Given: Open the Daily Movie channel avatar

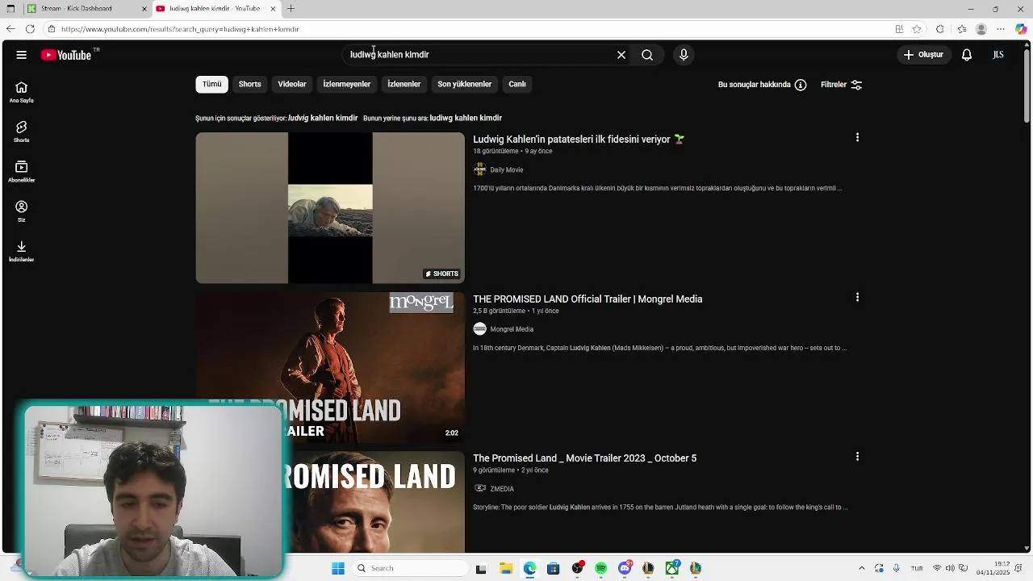Looking at the screenshot, I should [479, 169].
